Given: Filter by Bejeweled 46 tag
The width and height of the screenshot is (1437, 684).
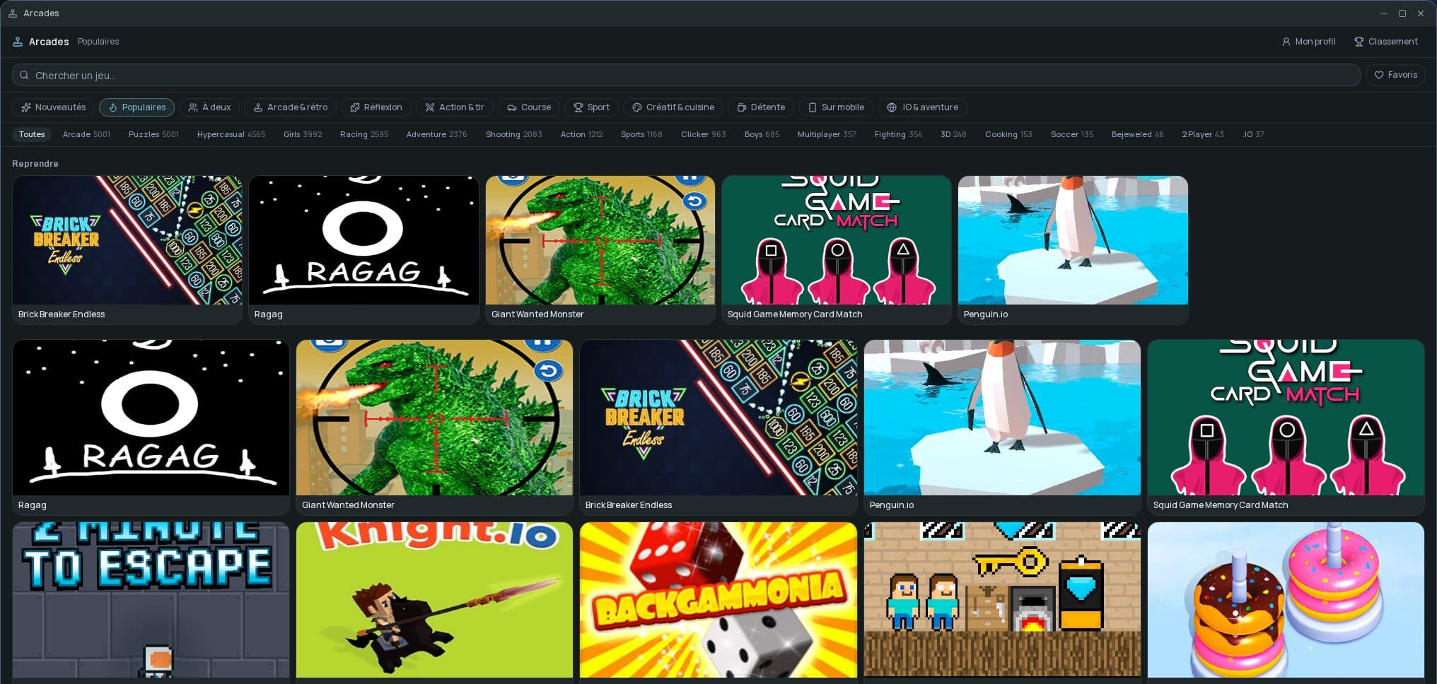Looking at the screenshot, I should pos(1137,134).
